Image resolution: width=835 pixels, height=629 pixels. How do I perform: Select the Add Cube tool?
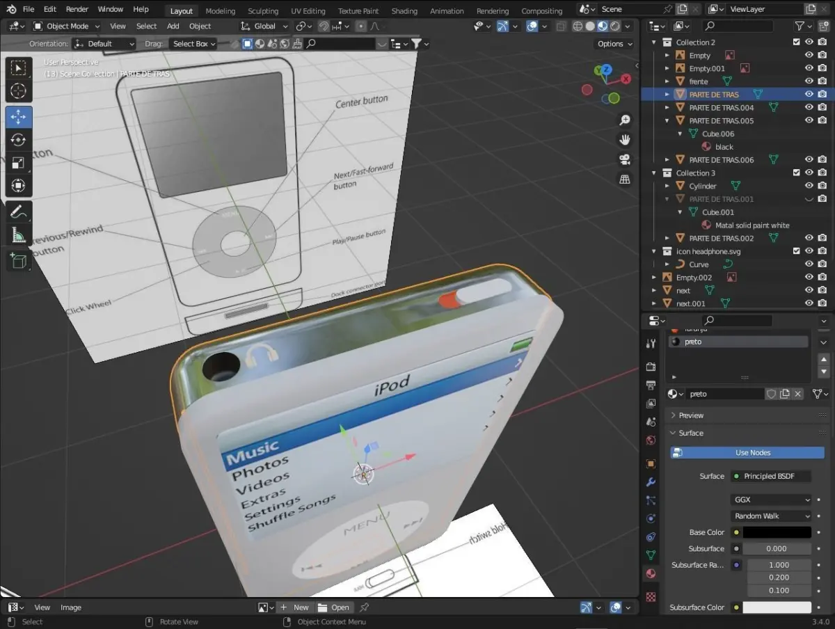coord(19,261)
